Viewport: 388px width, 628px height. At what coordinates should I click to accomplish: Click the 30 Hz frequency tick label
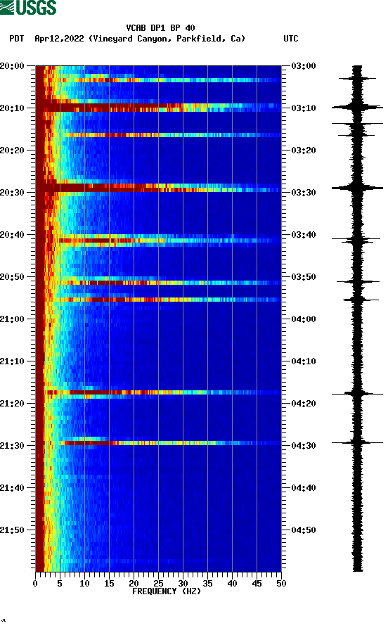183,584
